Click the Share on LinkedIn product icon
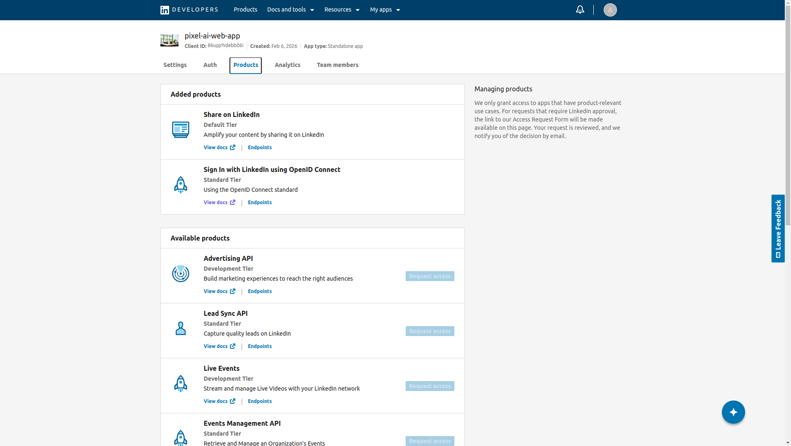791x446 pixels. pos(181,130)
